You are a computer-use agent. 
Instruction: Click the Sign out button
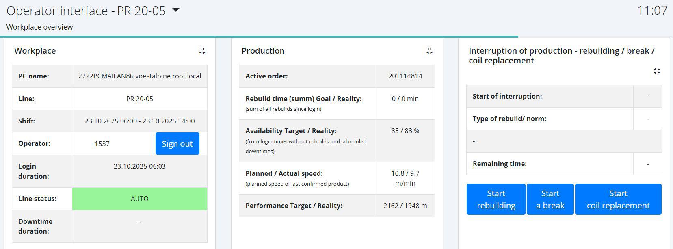[177, 144]
